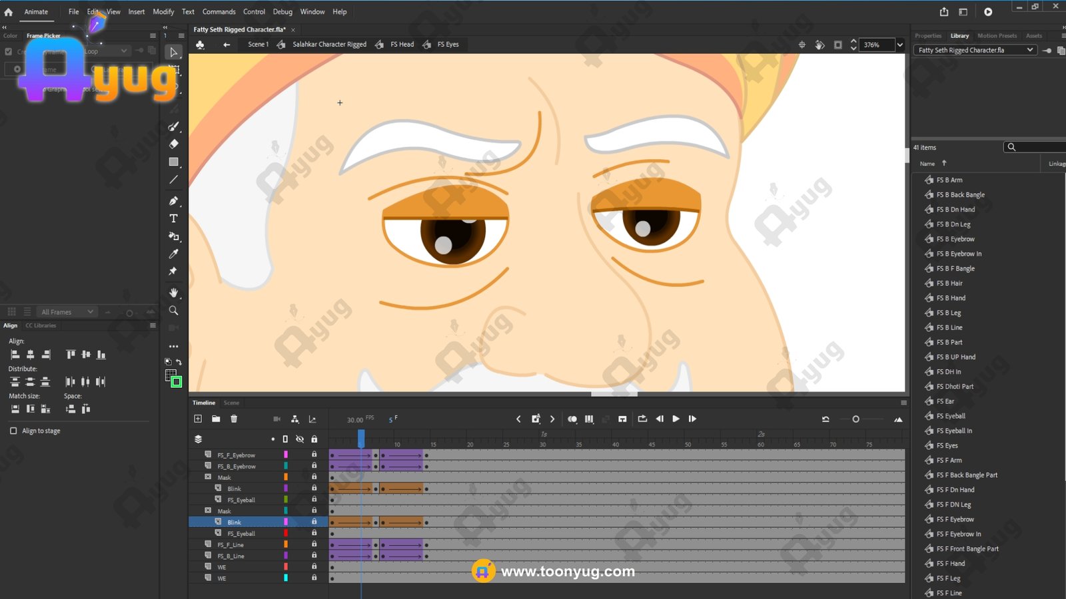Image resolution: width=1066 pixels, height=599 pixels.
Task: Toggle Clip Content Outside Stage icon
Action: point(838,45)
